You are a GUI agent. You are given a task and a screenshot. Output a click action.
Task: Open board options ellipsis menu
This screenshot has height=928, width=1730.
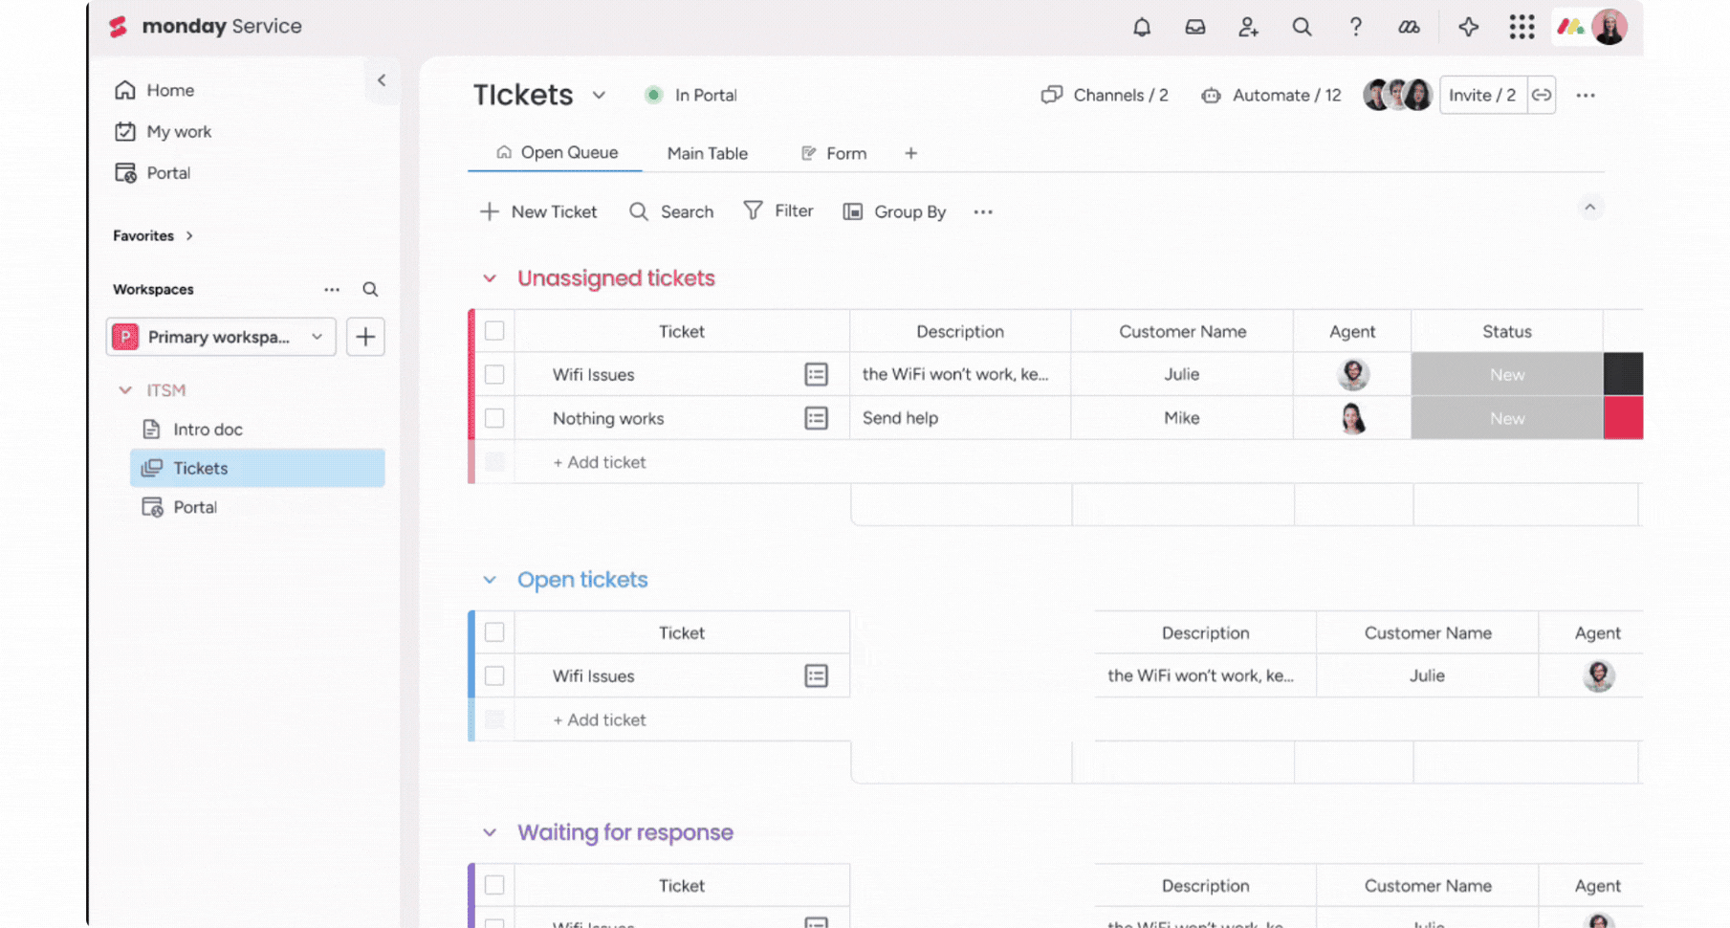click(1586, 95)
